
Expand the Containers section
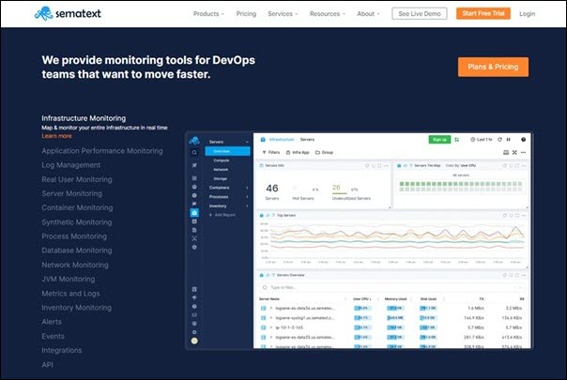click(x=228, y=188)
